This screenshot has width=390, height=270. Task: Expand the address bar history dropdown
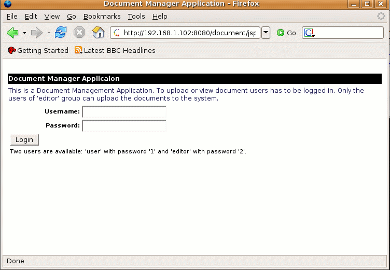pyautogui.click(x=266, y=33)
